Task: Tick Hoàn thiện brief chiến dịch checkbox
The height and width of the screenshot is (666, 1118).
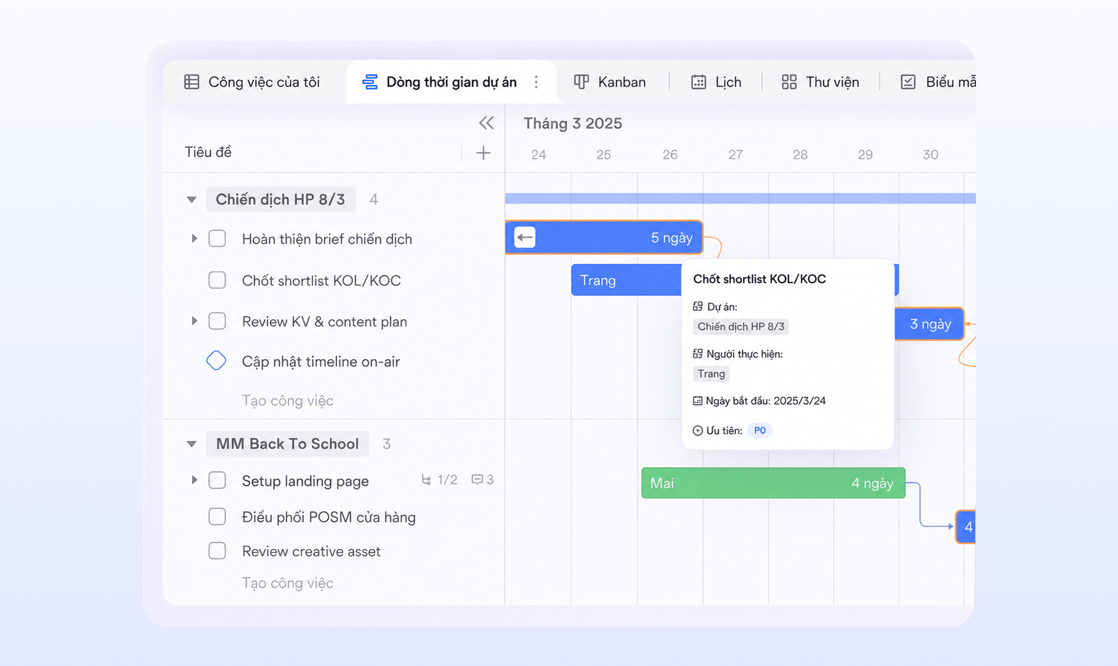Action: [x=217, y=238]
